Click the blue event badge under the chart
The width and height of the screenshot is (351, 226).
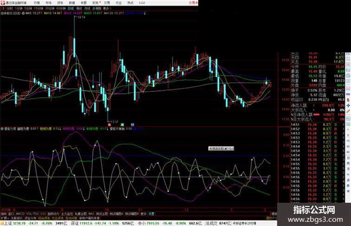point(133,124)
